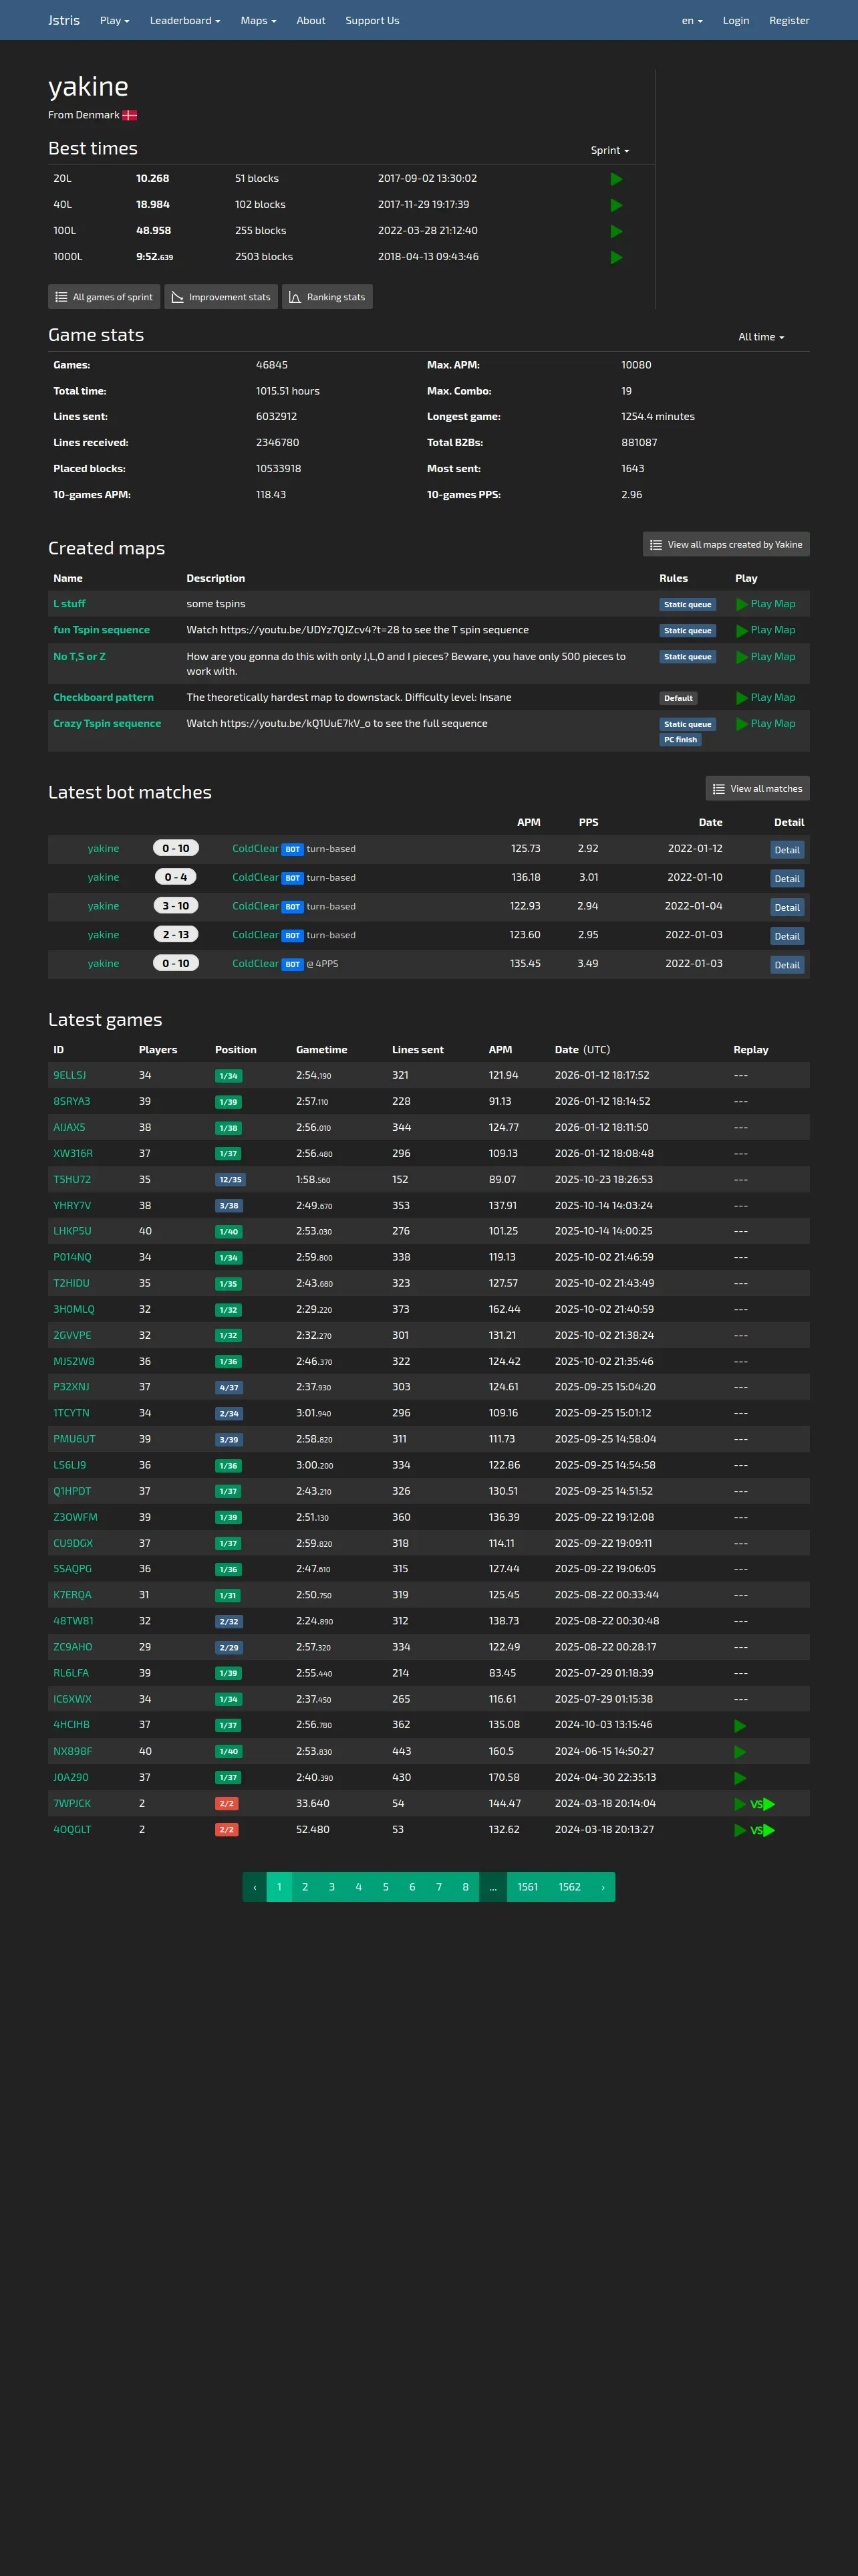The width and height of the screenshot is (858, 2576).
Task: Go to page 5 of latest games
Action: pos(386,1887)
